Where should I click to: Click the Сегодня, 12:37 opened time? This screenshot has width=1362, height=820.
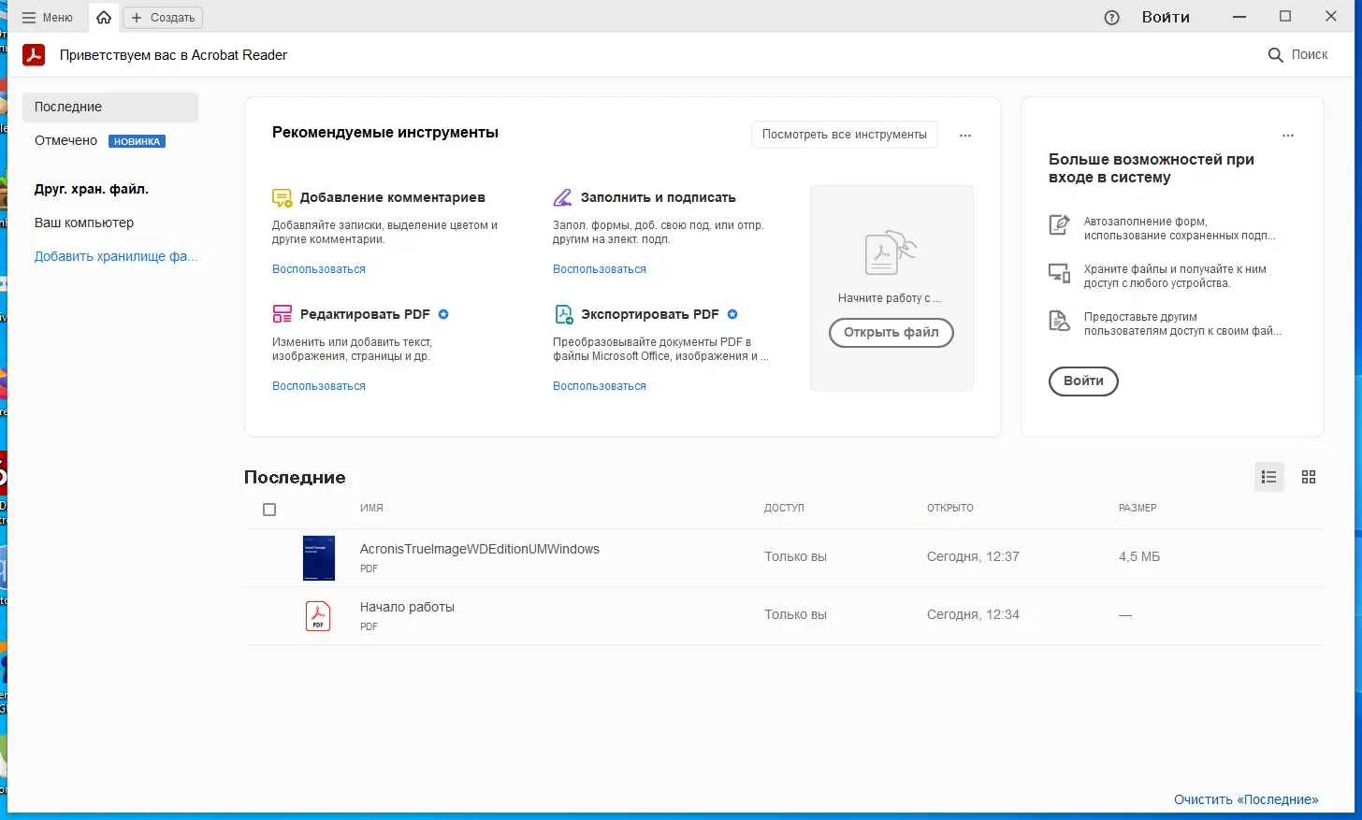pyautogui.click(x=973, y=556)
